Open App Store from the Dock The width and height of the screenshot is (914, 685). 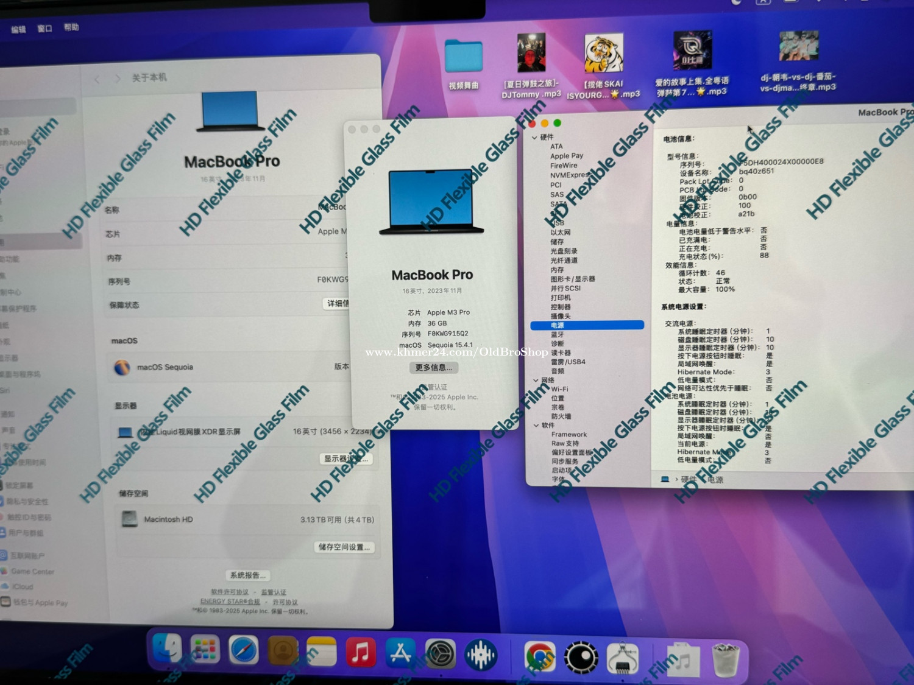tap(400, 653)
